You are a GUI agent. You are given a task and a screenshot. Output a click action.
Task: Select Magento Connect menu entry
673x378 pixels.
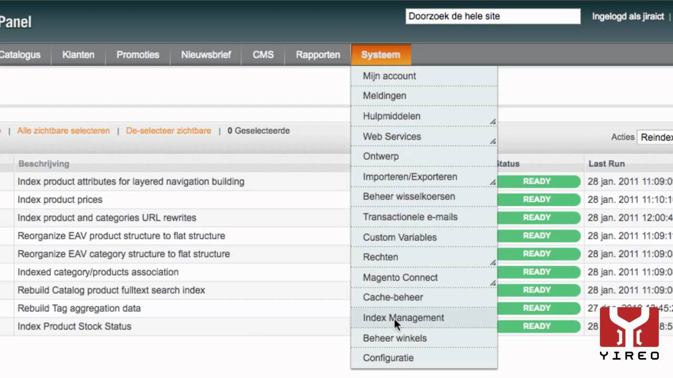[x=400, y=277]
